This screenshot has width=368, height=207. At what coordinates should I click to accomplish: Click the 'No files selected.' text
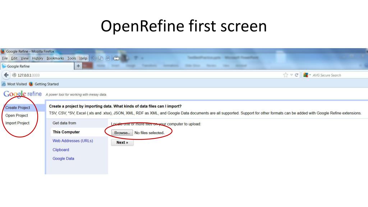(149, 133)
